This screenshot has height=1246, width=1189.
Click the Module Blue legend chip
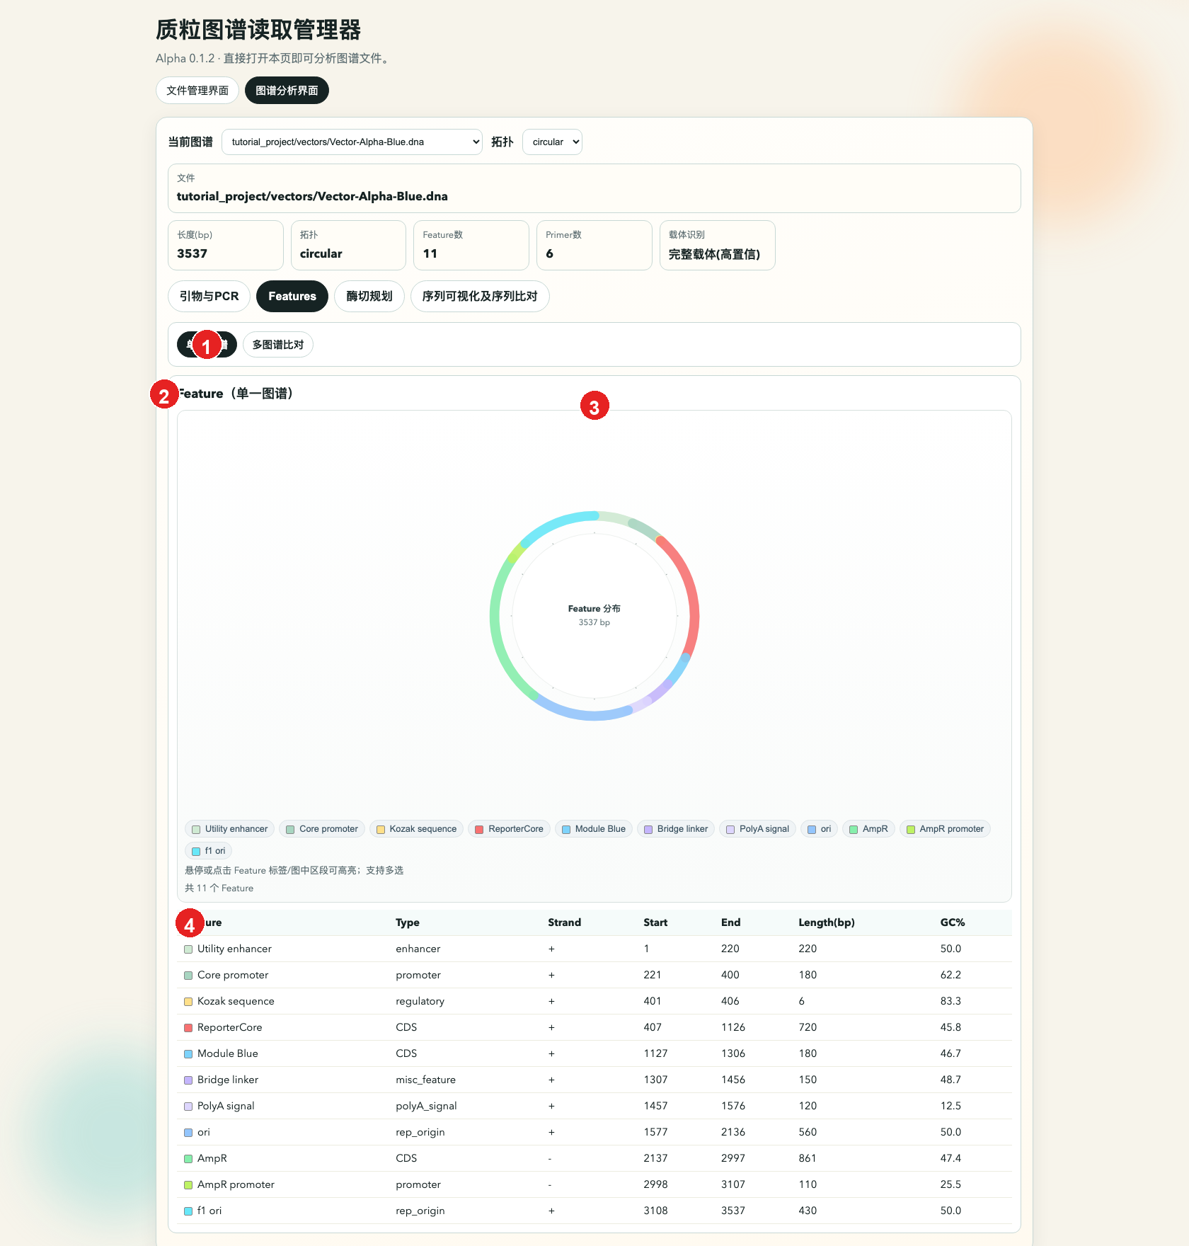(x=594, y=828)
